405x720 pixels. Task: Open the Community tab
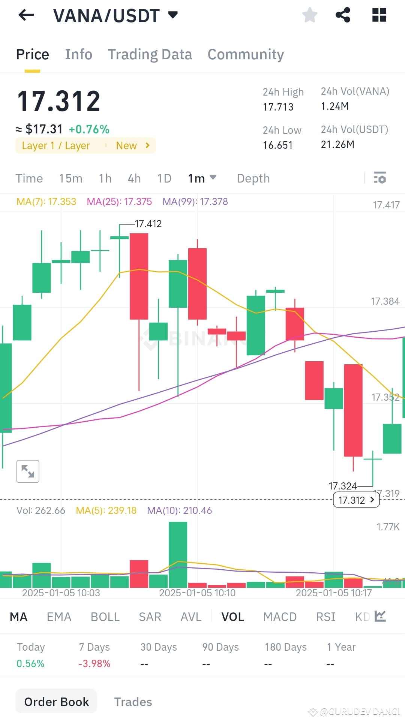[x=245, y=54]
